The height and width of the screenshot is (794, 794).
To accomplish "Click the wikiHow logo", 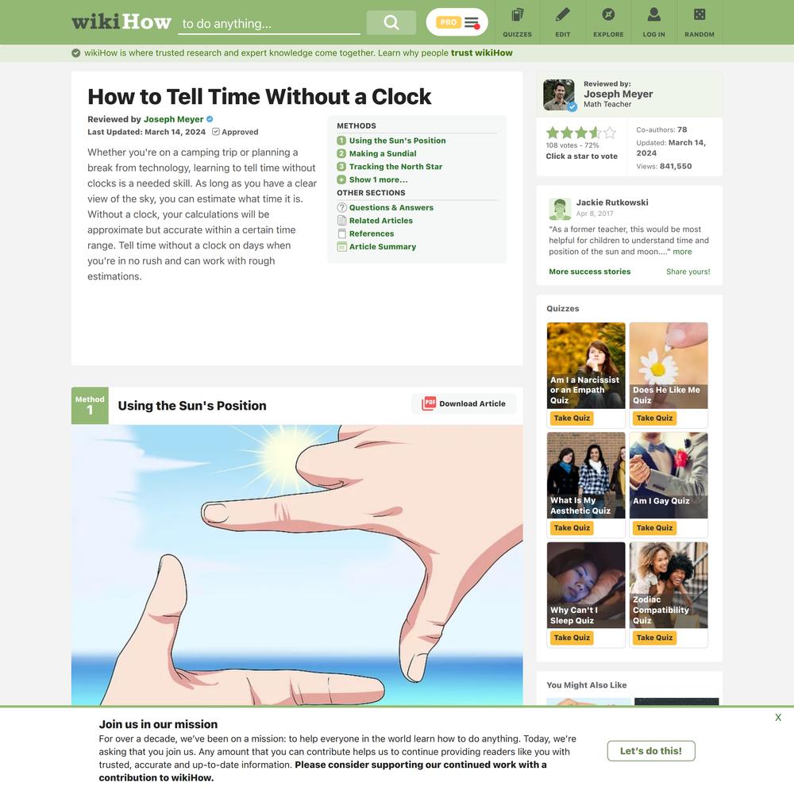I will 121,22.
